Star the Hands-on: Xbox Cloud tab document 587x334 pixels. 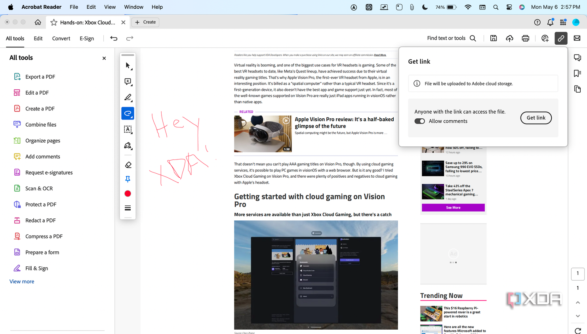coord(54,23)
